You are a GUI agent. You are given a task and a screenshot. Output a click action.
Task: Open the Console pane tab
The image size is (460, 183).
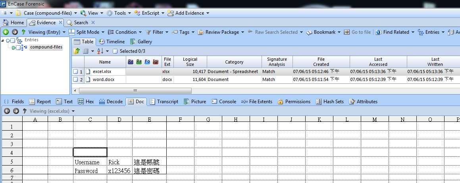pos(224,102)
